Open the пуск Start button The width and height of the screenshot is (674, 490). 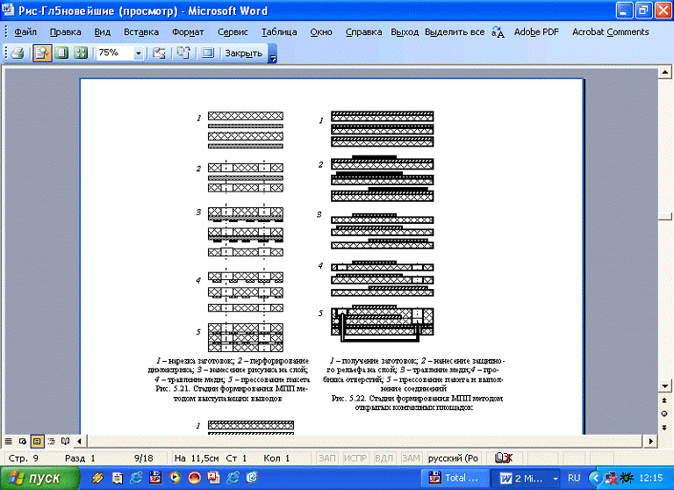[40, 478]
